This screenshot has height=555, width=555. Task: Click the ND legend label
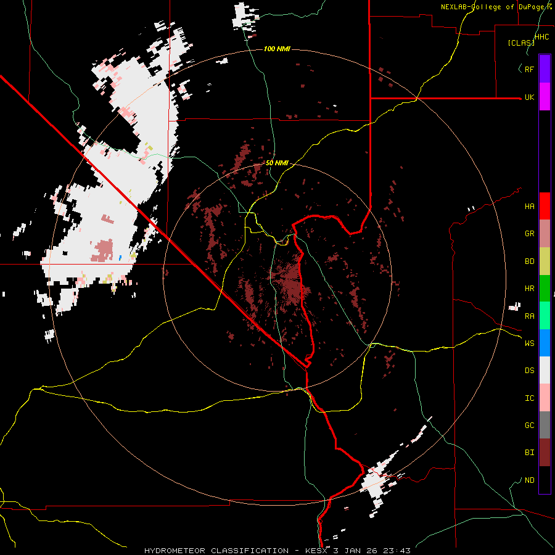point(530,480)
